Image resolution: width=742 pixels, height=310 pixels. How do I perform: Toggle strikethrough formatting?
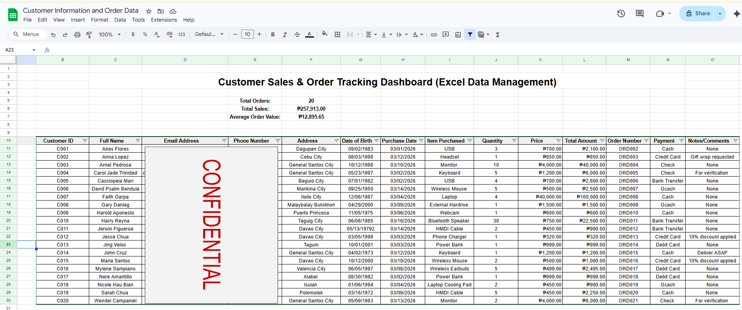pyautogui.click(x=297, y=35)
